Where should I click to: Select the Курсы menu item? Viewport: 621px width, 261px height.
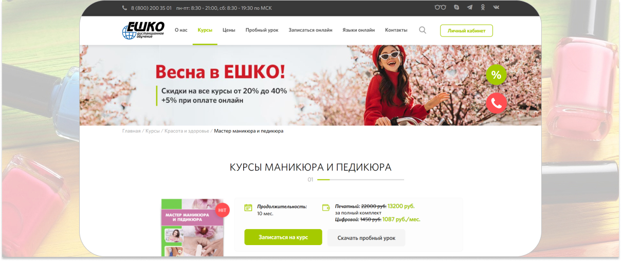coord(205,30)
